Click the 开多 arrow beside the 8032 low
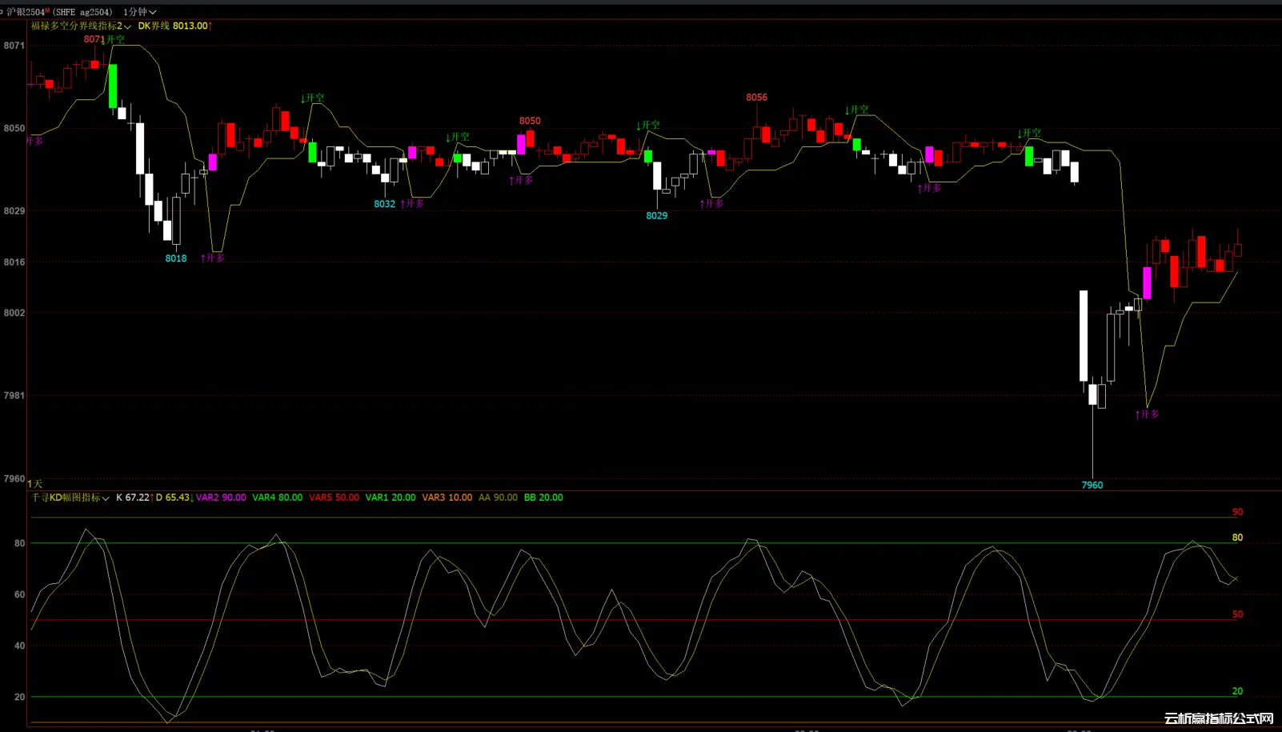This screenshot has height=732, width=1282. tap(412, 204)
